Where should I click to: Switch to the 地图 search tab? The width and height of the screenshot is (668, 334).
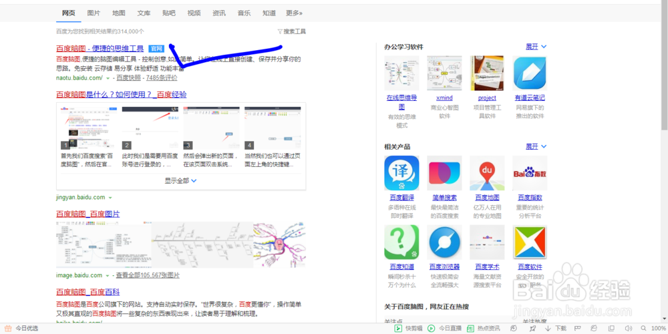[x=119, y=13]
